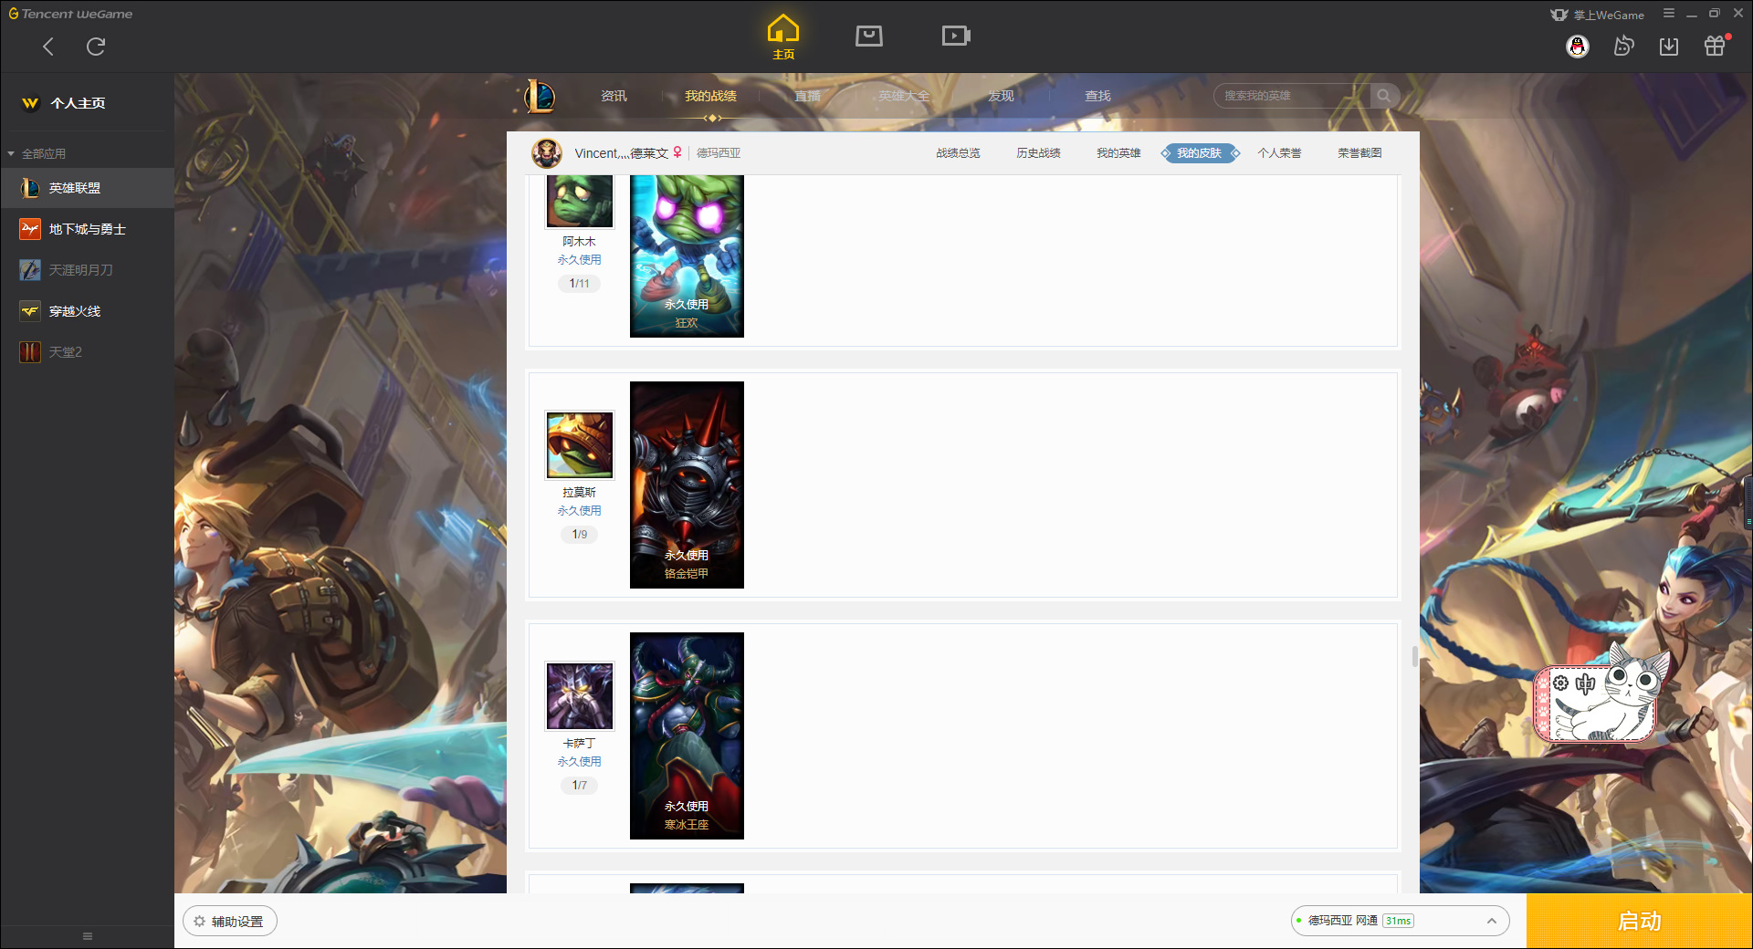This screenshot has height=949, width=1753.
Task: Go back with the left arrow icon
Action: [x=48, y=47]
